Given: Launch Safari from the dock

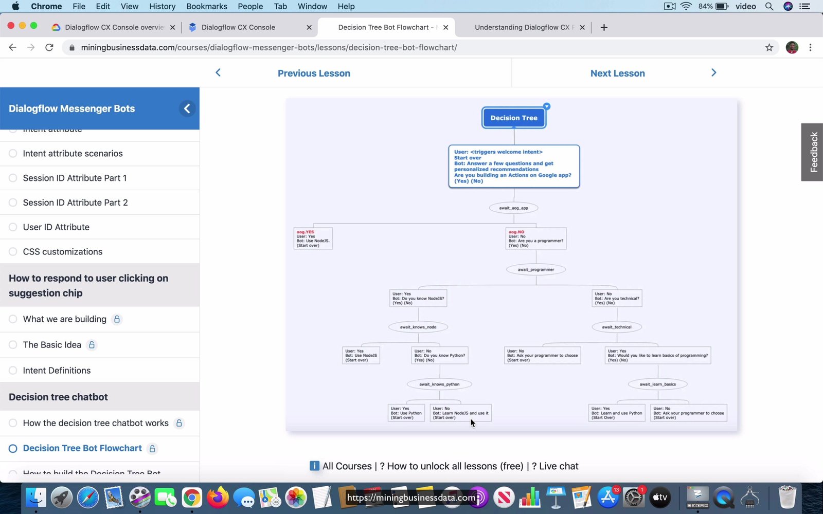Looking at the screenshot, I should coord(88,497).
